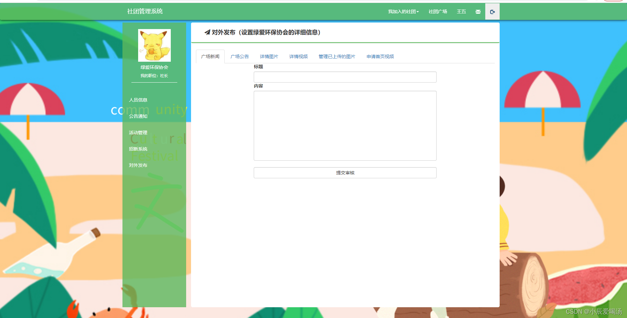
Task: Open 人员信息 in the sidebar
Action: point(138,100)
